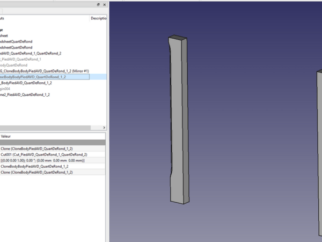This screenshot has width=322, height=242.
Task: Click the partially visible solid at right edge
Action: (x=319, y=156)
